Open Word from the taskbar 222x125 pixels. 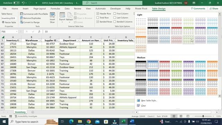pyautogui.click(x=132, y=122)
